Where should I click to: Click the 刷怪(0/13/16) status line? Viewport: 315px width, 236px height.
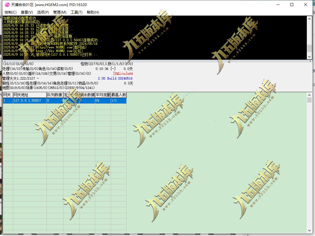click(50, 83)
